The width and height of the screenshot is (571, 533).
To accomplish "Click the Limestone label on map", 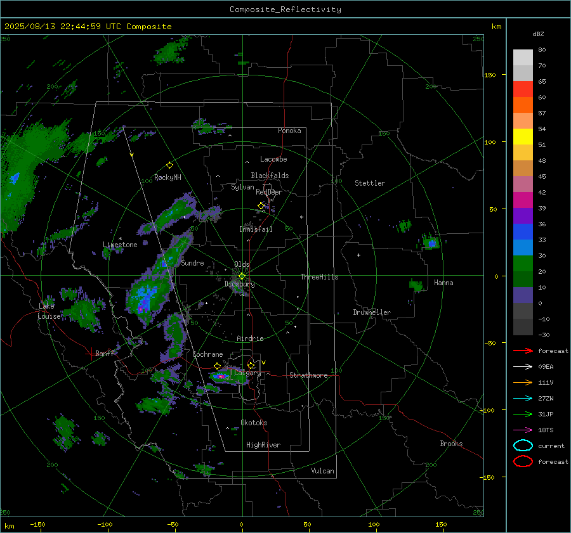I will tap(120, 245).
